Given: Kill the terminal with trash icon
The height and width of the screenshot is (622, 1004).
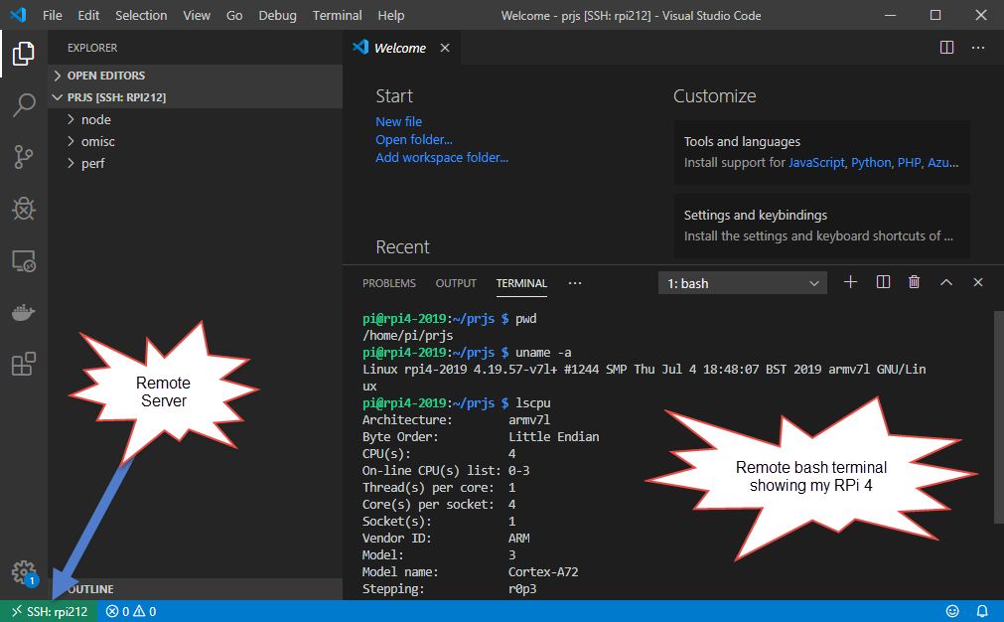Looking at the screenshot, I should pyautogui.click(x=915, y=282).
